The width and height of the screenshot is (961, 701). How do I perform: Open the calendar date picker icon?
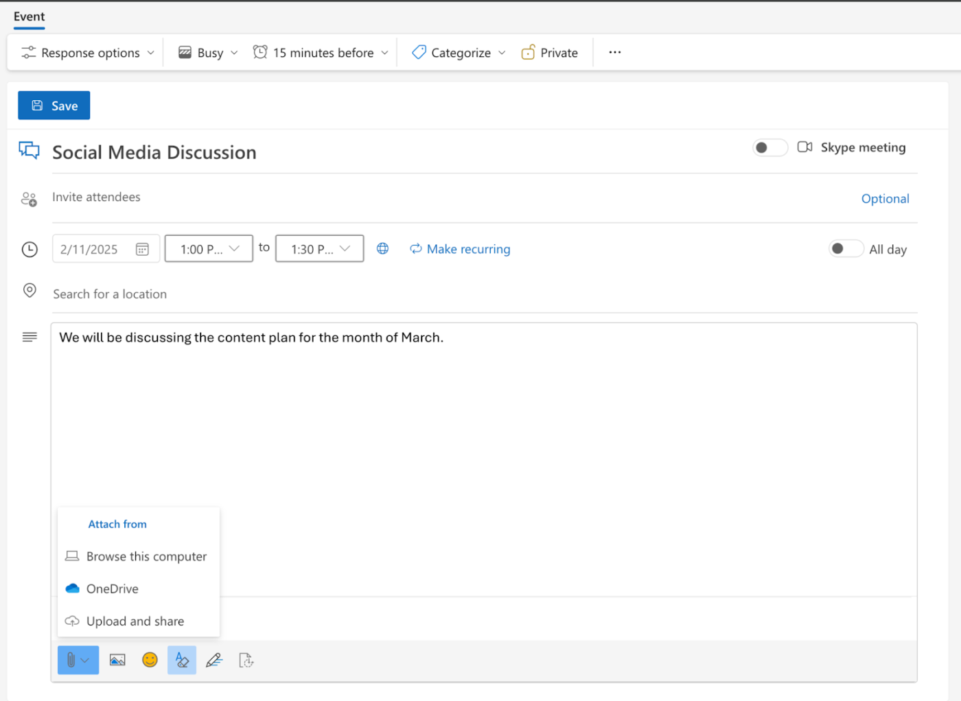pyautogui.click(x=142, y=250)
